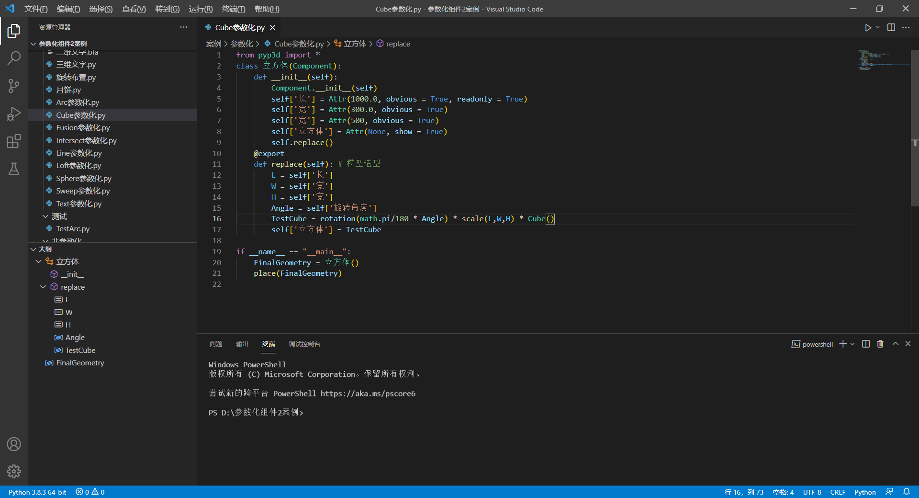
Task: Click the Python 3.8.3 64-bit interpreter selector
Action: point(37,492)
